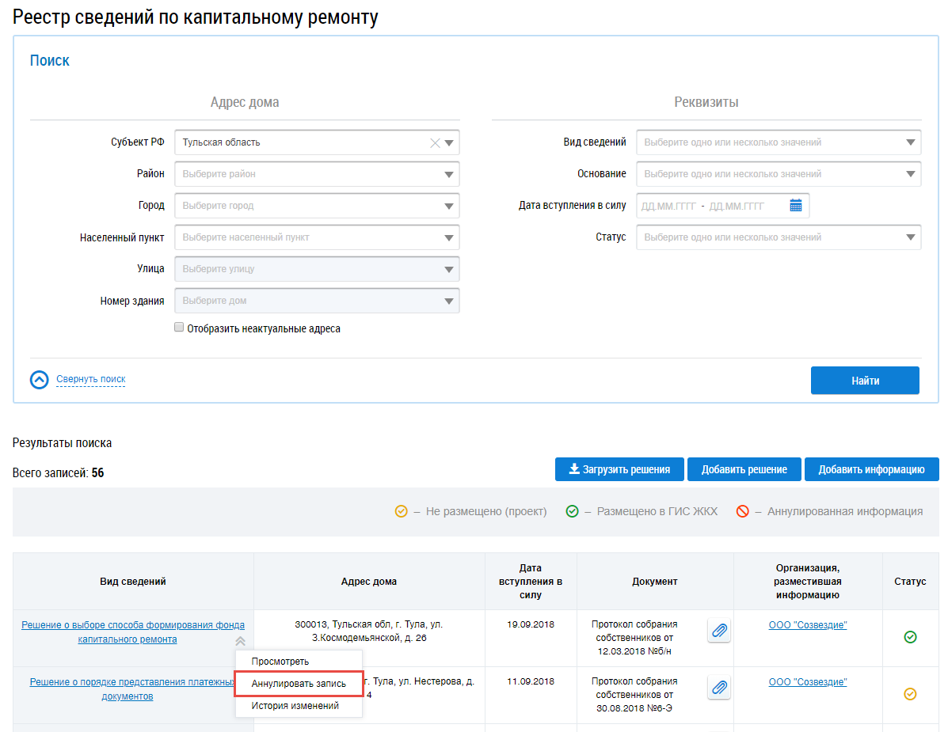Viewport: 948px width, 732px height.
Task: Click the green Размещено в ГИС ЖКХ legend icon
Action: click(572, 511)
